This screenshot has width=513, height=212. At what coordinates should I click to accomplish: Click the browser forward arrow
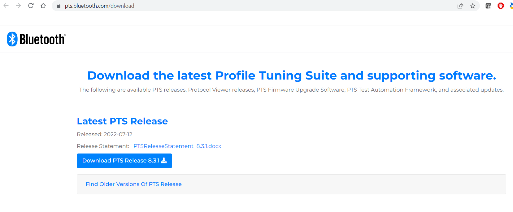pos(18,6)
